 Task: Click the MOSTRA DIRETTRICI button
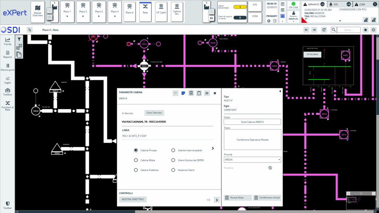(133, 200)
